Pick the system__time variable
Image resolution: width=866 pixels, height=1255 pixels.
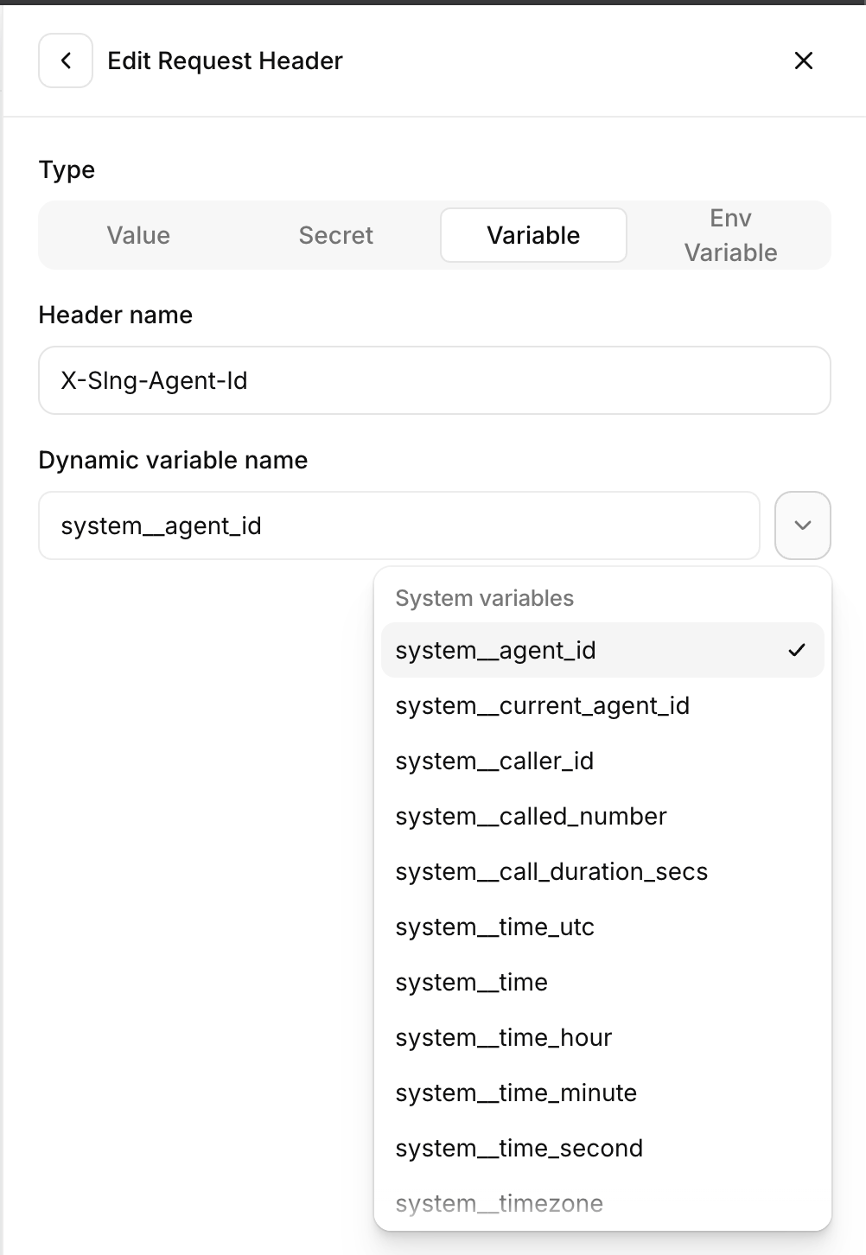pyautogui.click(x=602, y=982)
